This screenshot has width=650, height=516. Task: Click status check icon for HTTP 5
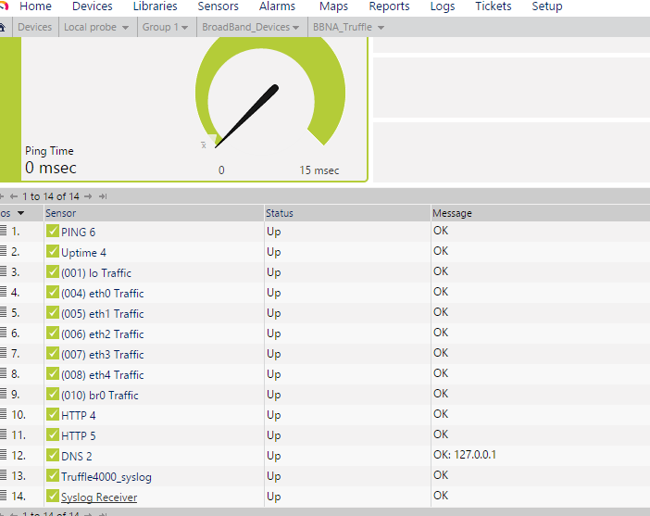53,434
